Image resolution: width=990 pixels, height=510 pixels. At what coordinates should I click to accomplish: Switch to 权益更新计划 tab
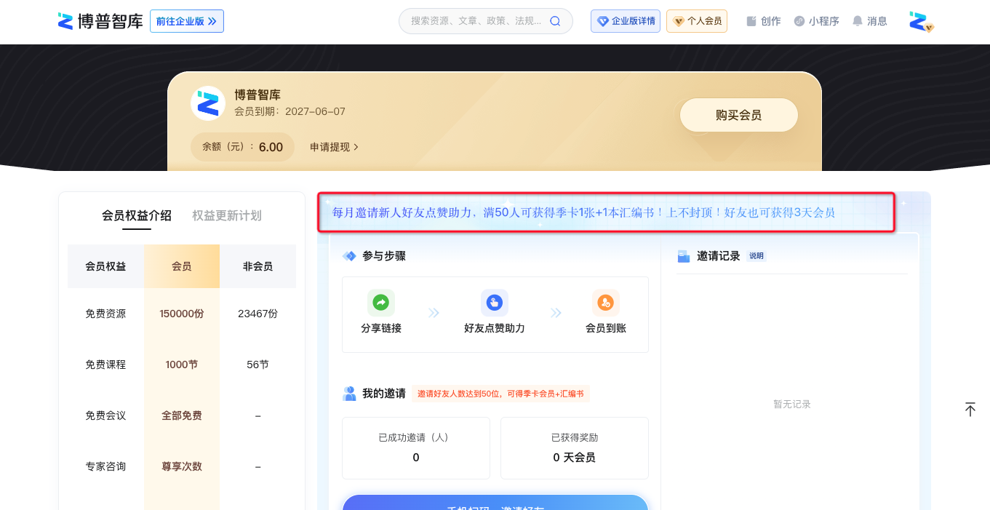tap(227, 215)
